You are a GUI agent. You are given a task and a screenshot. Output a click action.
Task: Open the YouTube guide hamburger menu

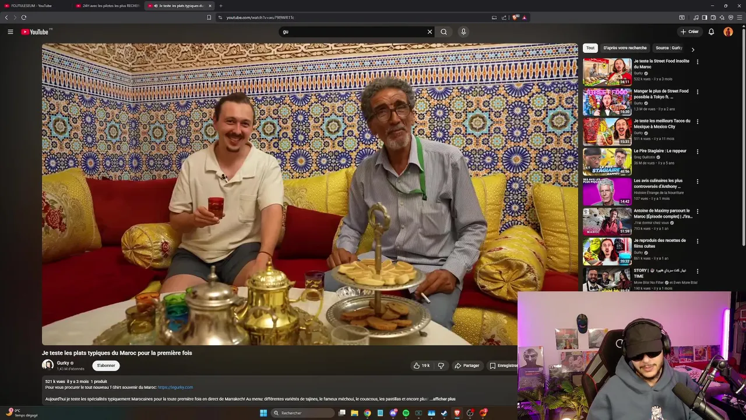(x=10, y=32)
